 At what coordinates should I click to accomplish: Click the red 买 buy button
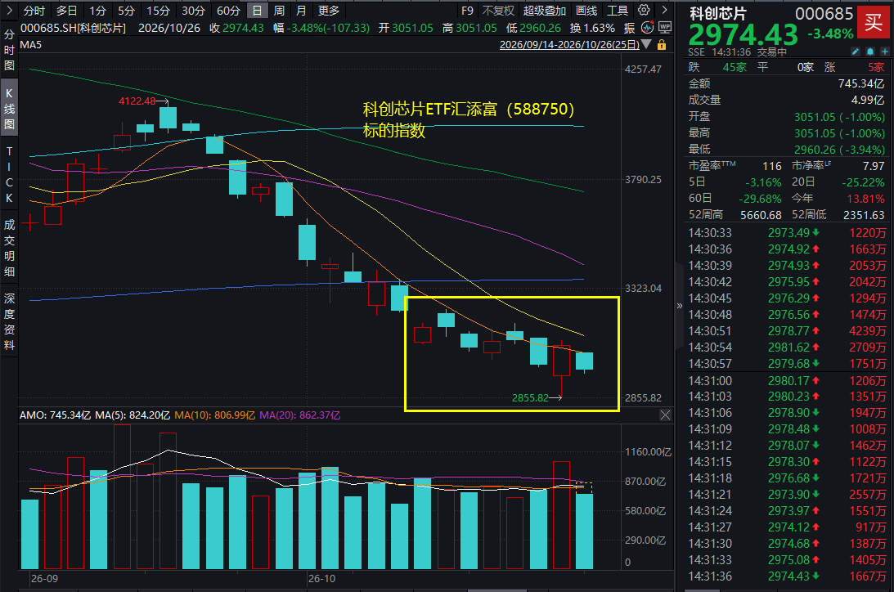tap(874, 21)
